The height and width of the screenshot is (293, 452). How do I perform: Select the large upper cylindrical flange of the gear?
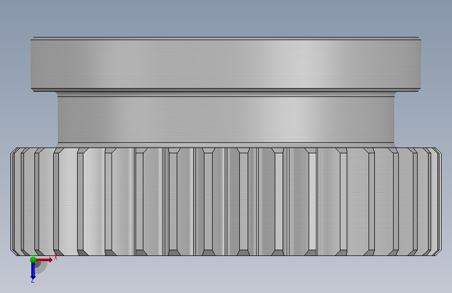point(226,64)
